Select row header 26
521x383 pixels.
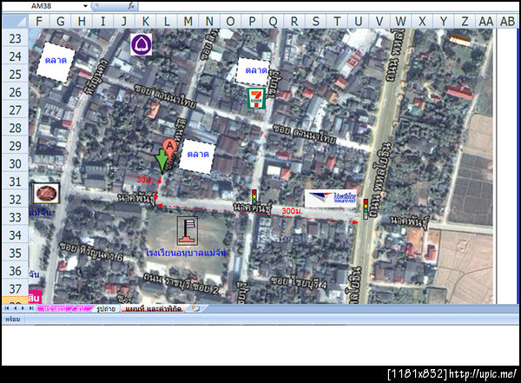[16, 92]
